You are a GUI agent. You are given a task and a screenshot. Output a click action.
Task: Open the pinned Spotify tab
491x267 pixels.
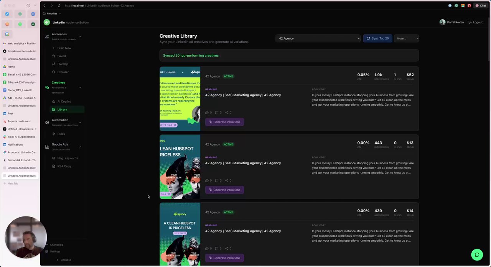pyautogui.click(x=20, y=24)
